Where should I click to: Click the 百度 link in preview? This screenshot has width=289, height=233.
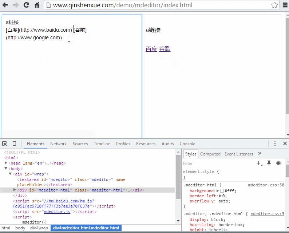click(x=151, y=49)
